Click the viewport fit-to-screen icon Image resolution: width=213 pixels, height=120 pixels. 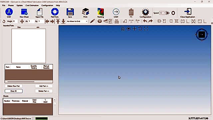tap(146, 29)
